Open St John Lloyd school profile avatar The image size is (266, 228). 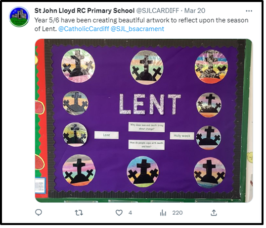(x=19, y=17)
